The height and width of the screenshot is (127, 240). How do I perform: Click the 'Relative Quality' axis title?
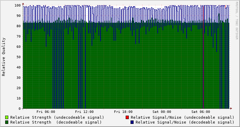click(3, 57)
